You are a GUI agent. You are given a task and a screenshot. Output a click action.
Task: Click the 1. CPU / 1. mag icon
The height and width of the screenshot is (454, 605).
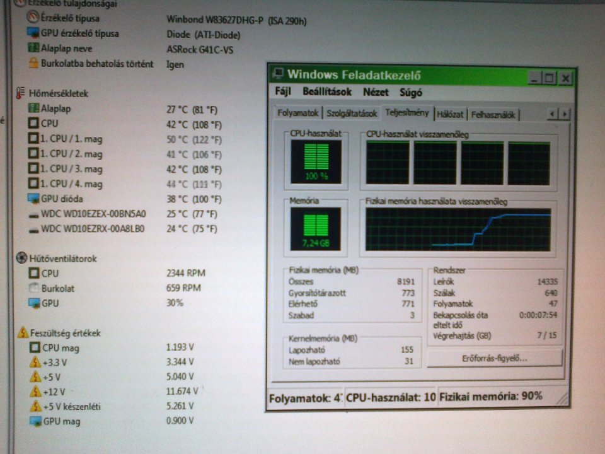pyautogui.click(x=33, y=138)
